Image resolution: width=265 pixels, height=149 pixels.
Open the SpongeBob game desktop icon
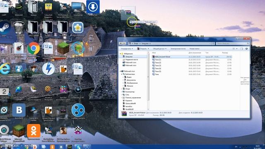click(x=48, y=7)
